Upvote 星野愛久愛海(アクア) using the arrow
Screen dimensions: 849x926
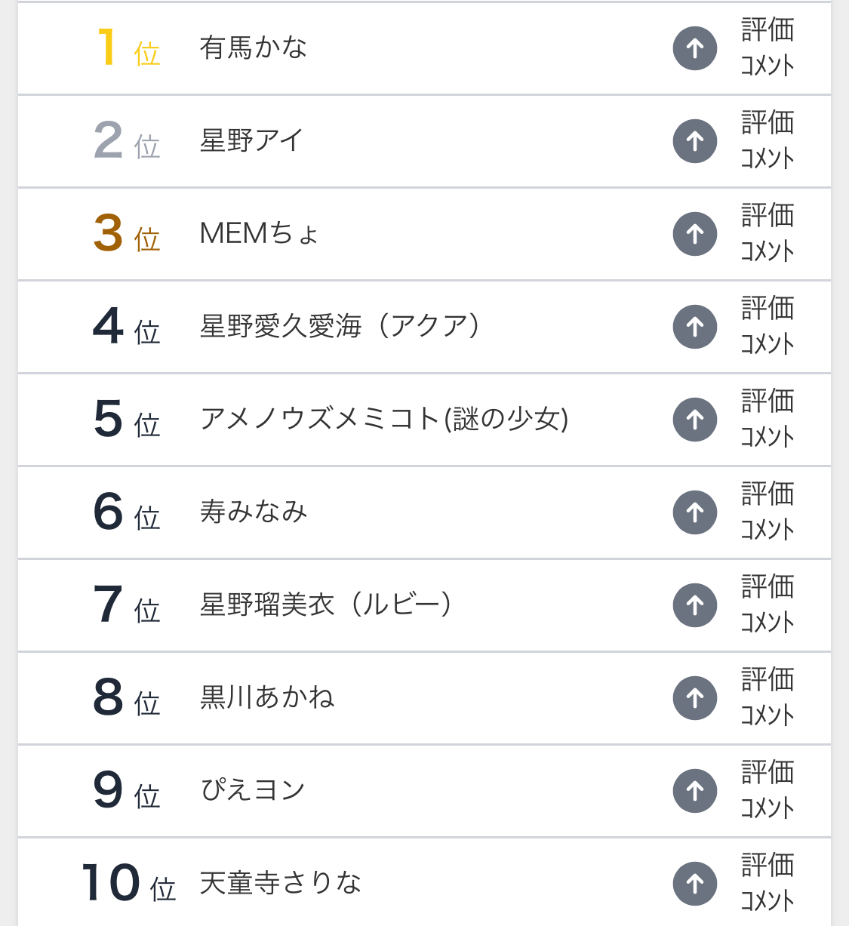694,327
